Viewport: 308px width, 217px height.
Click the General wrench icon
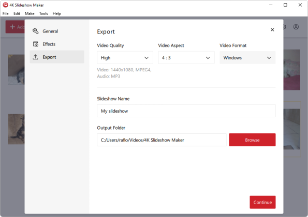[36, 31]
